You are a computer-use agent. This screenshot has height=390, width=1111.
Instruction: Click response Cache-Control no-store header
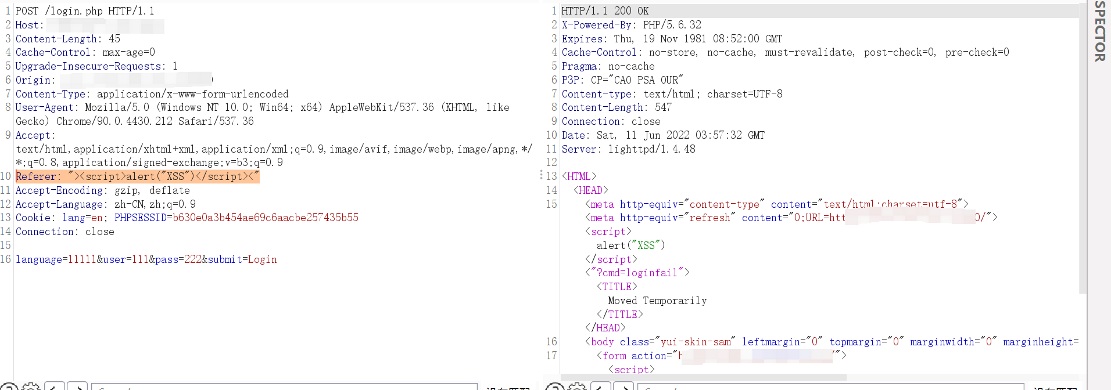tap(786, 52)
